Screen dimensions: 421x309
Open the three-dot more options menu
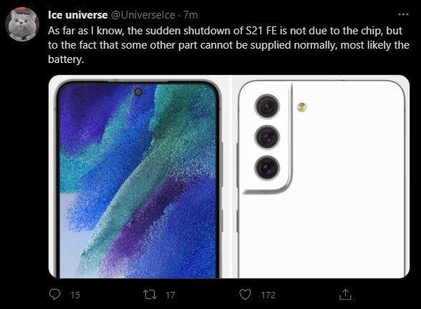[403, 14]
